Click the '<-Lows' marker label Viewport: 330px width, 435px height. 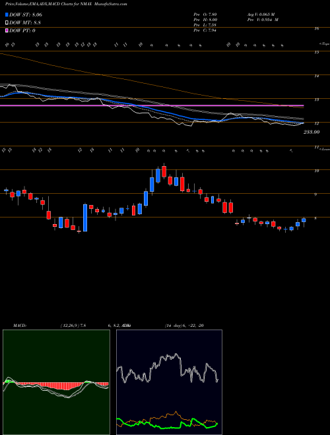[x=325, y=149]
